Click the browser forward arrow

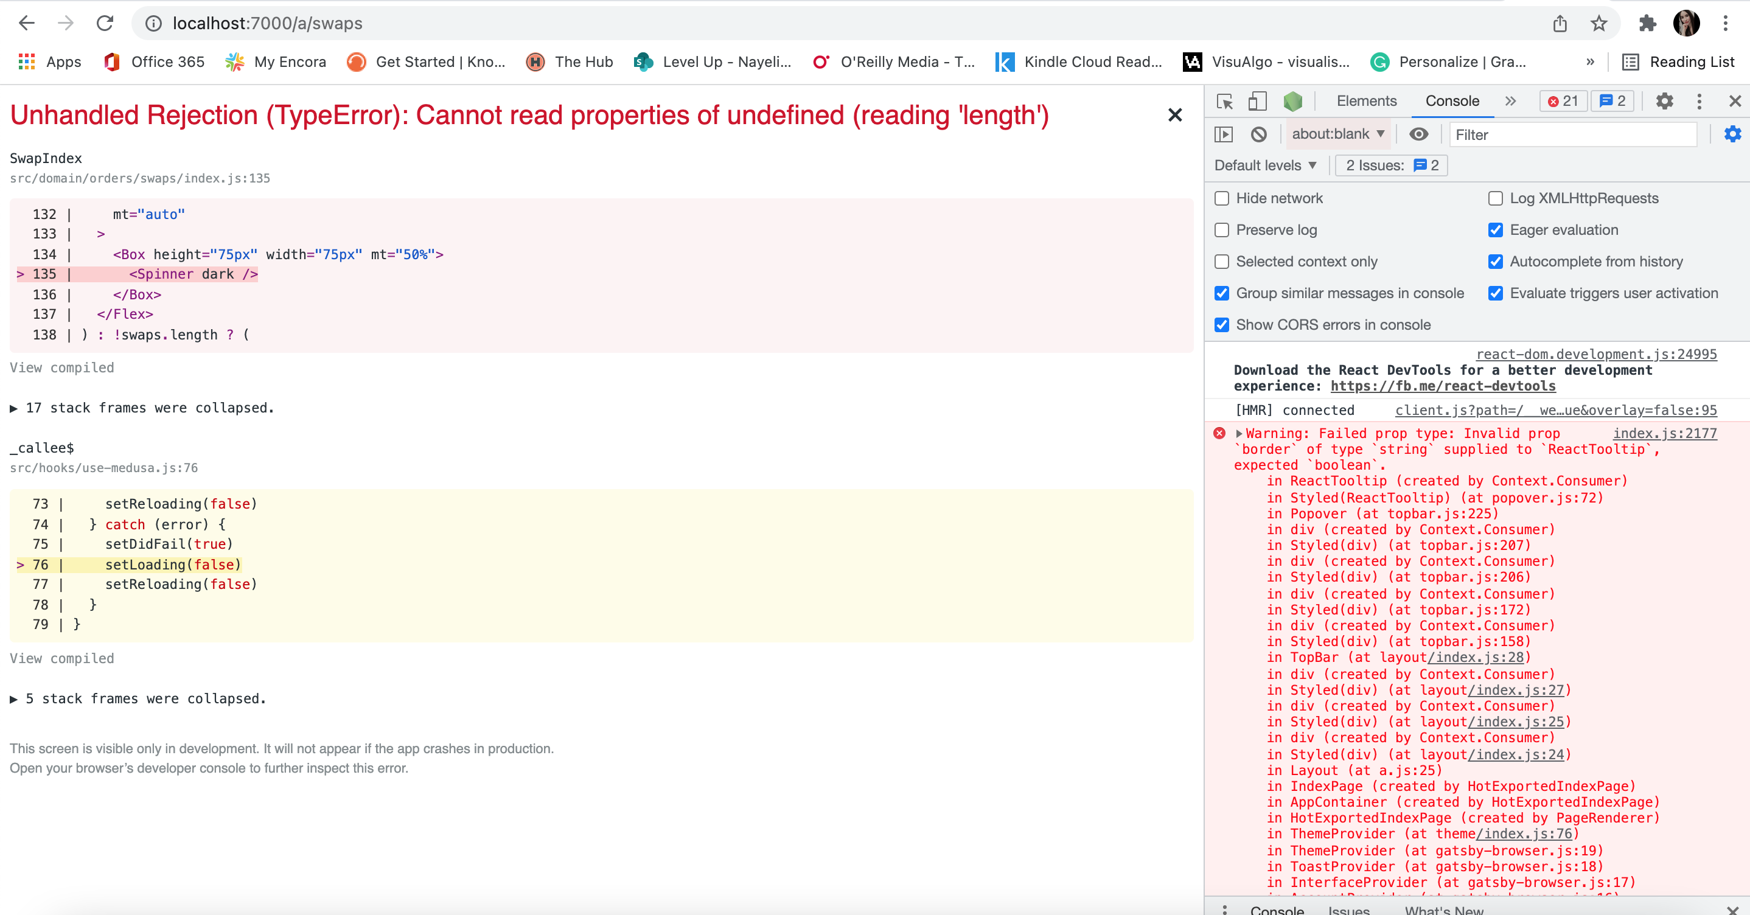tap(65, 23)
